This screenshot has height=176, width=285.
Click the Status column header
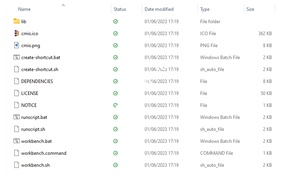(120, 9)
